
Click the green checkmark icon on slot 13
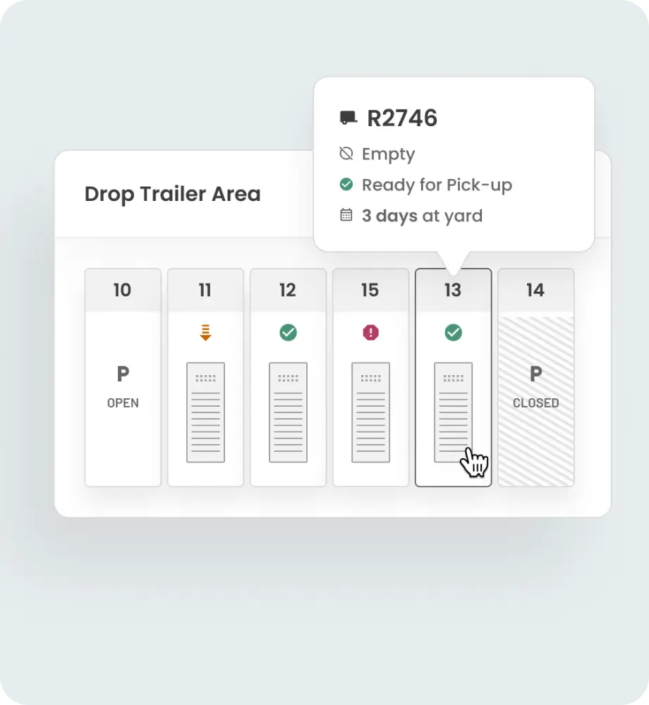(x=453, y=331)
